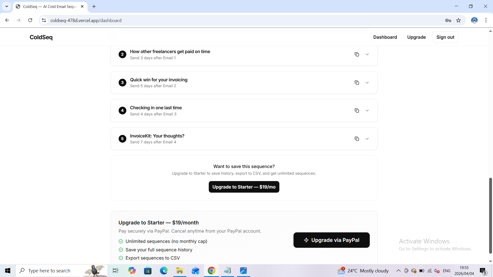Copy the 'Quick win for your invoicing' email
The image size is (493, 277).
357,83
